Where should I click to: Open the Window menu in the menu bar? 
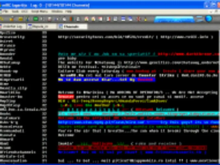click(x=57, y=12)
